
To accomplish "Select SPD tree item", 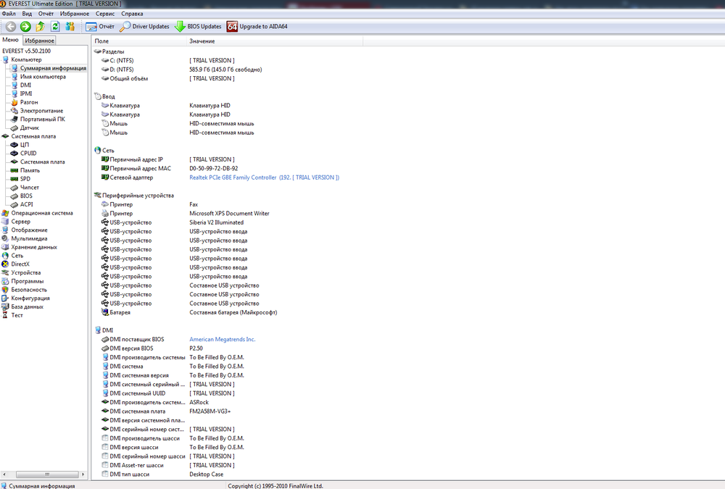I will 25,179.
